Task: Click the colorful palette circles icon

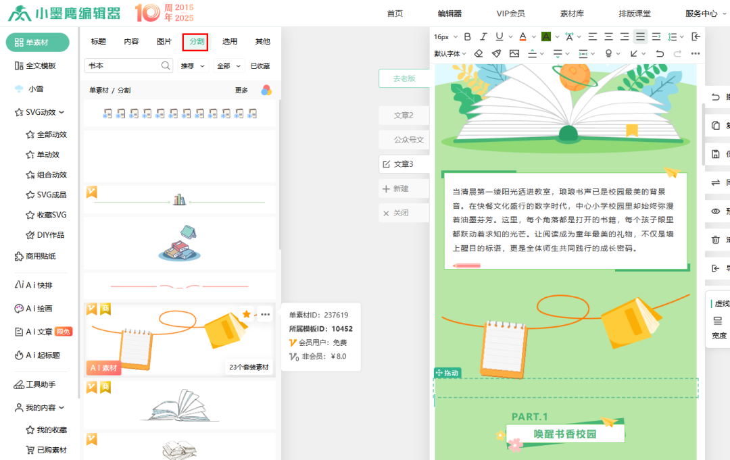Action: click(x=266, y=91)
